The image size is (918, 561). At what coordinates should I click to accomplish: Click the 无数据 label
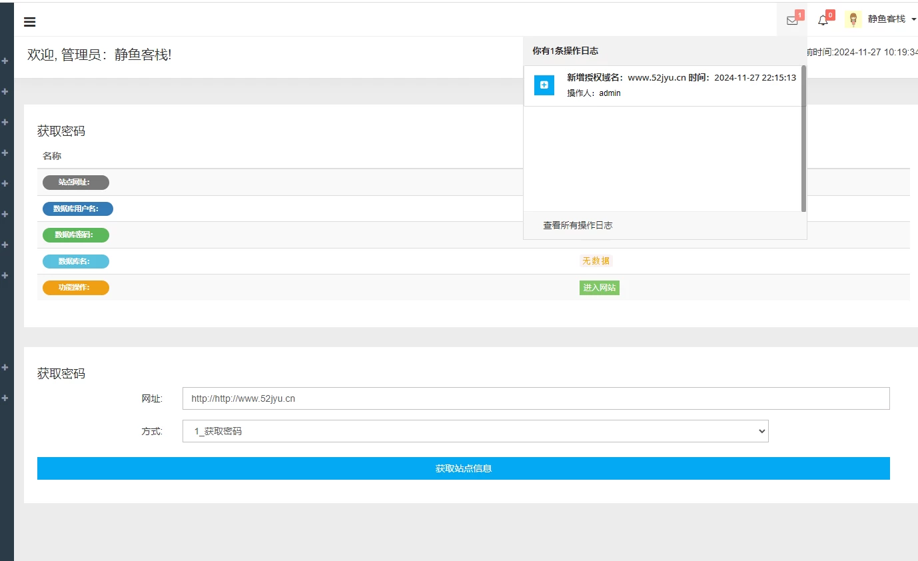pyautogui.click(x=596, y=261)
